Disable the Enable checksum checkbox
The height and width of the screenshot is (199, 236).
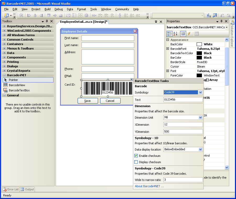pyautogui.click(x=136, y=156)
